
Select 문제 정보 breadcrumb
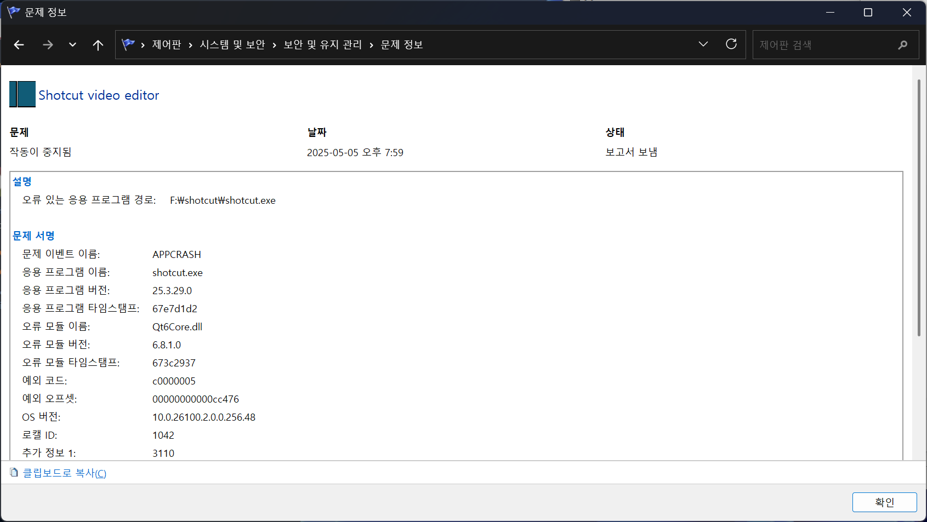click(402, 45)
